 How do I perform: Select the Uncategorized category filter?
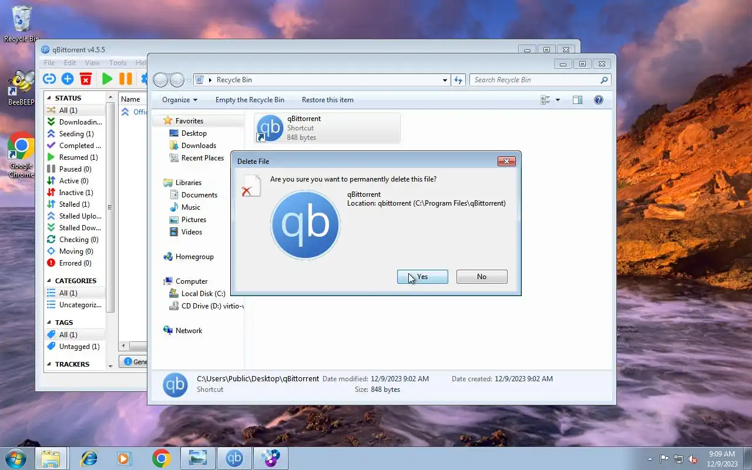(x=75, y=305)
